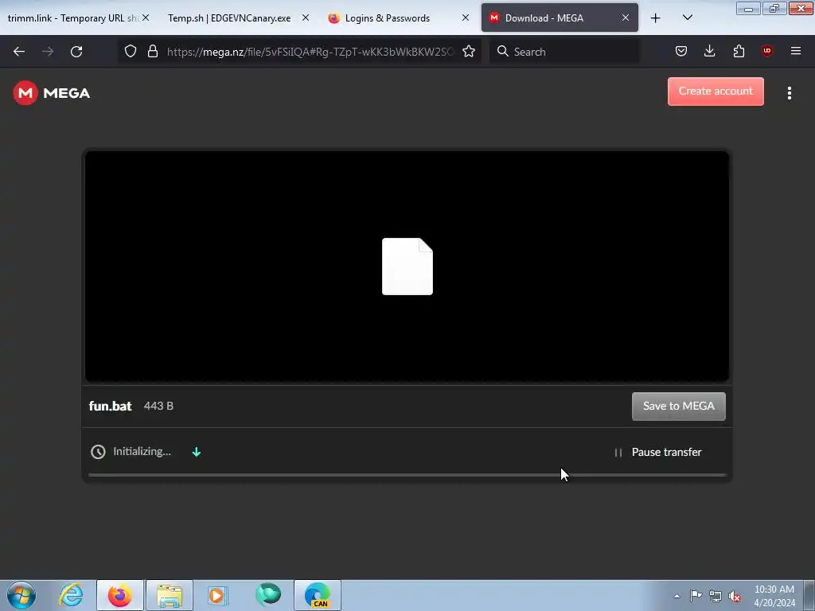Pause the transfer
815x611 pixels.
(x=658, y=452)
